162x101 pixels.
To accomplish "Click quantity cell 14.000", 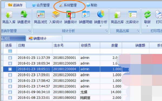I will pyautogui.click(x=111, y=92).
